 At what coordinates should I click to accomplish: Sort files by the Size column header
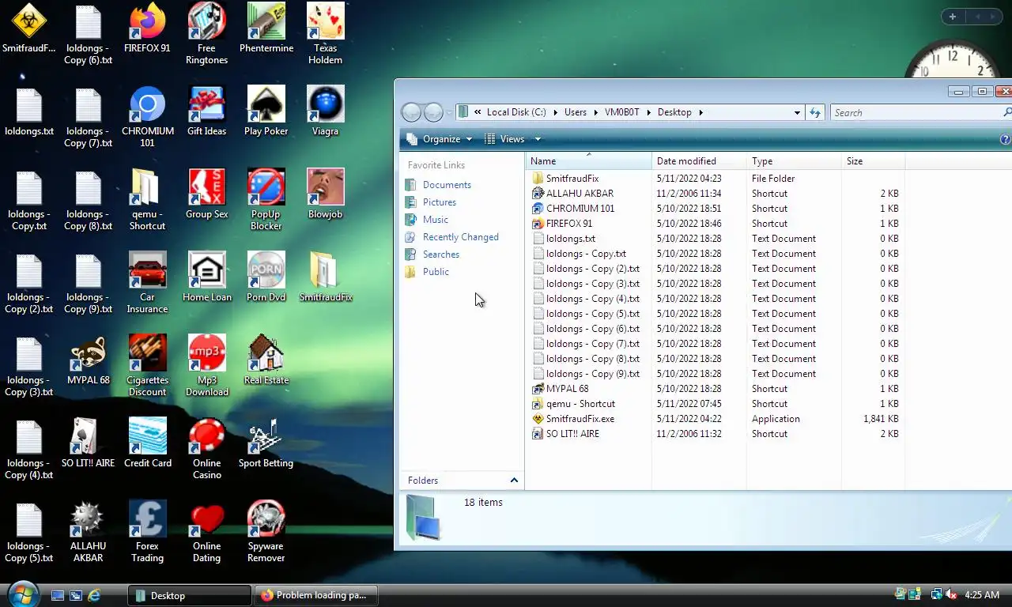tap(873, 161)
